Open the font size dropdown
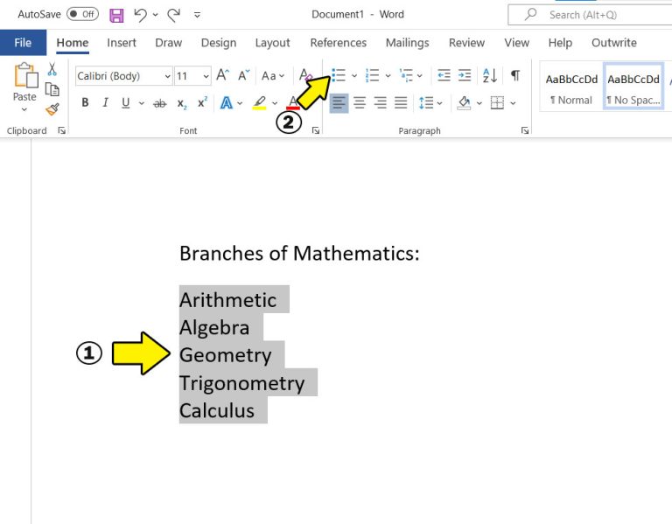Viewport: 672px width, 524px height. tap(205, 76)
